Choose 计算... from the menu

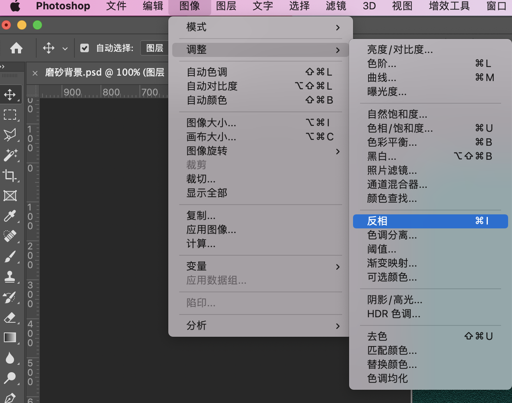pos(260,244)
